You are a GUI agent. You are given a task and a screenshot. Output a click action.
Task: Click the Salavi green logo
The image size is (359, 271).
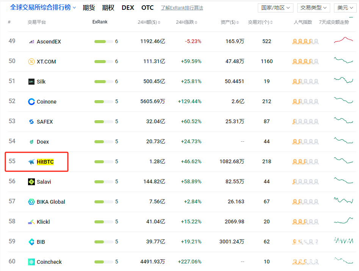[x=32, y=181]
